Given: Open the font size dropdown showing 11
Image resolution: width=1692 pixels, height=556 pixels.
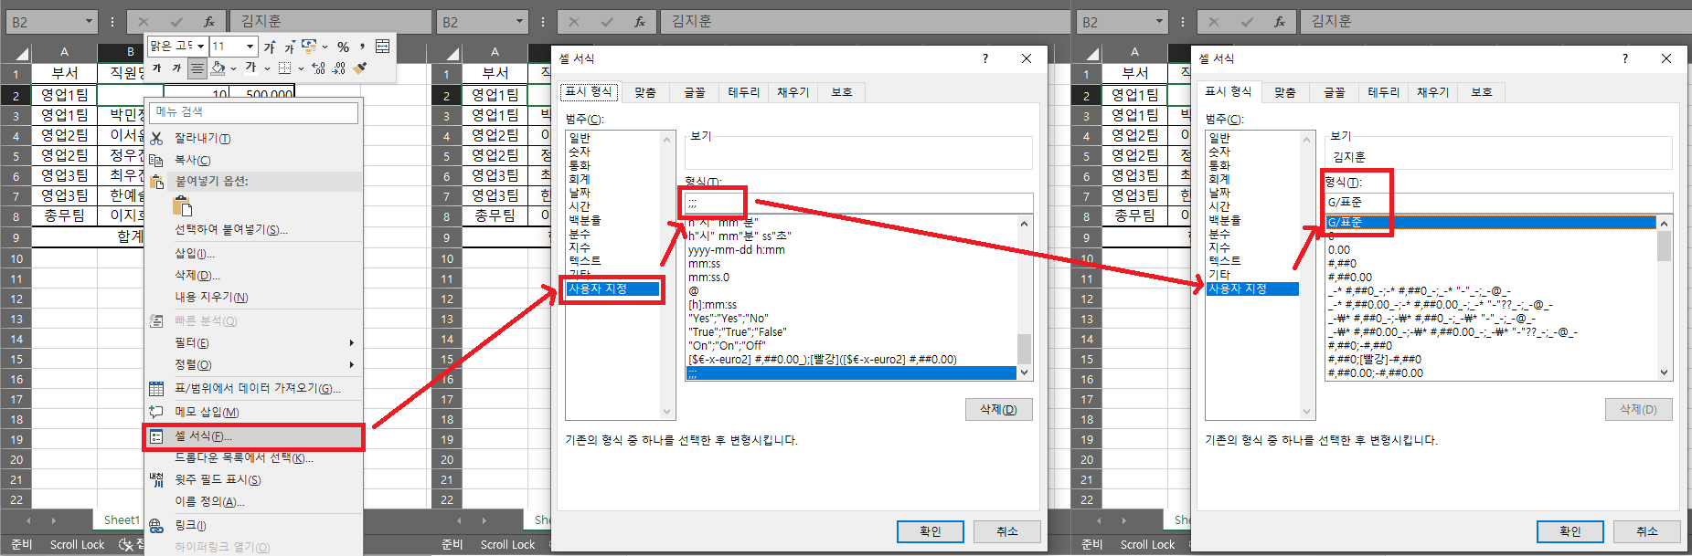Looking at the screenshot, I should coord(250,46).
